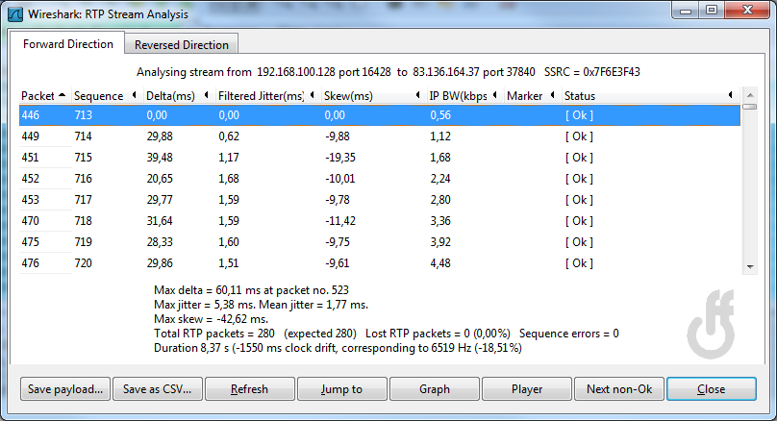Click the vertical scrollbar thumb

750,107
